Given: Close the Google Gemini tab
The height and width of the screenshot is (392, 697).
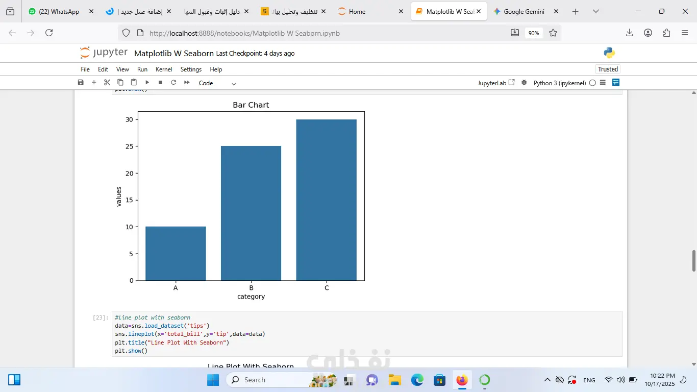Looking at the screenshot, I should pyautogui.click(x=556, y=11).
